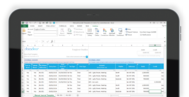Open filter dropdown for Account column
Screen dimensions: 189x97
114,70
